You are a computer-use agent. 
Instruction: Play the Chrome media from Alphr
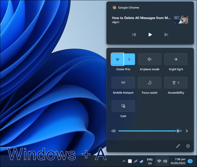coord(150,34)
